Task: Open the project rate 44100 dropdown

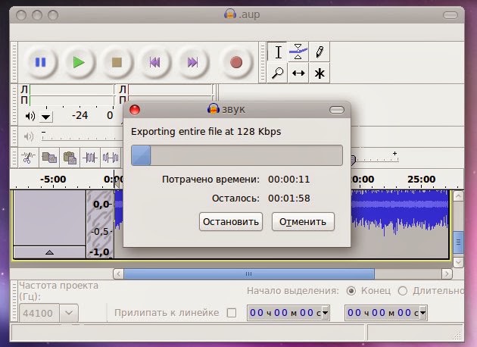Action: pyautogui.click(x=69, y=313)
